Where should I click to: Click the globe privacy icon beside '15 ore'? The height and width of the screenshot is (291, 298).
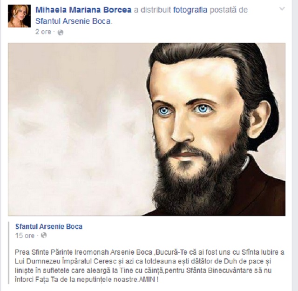click(x=44, y=235)
